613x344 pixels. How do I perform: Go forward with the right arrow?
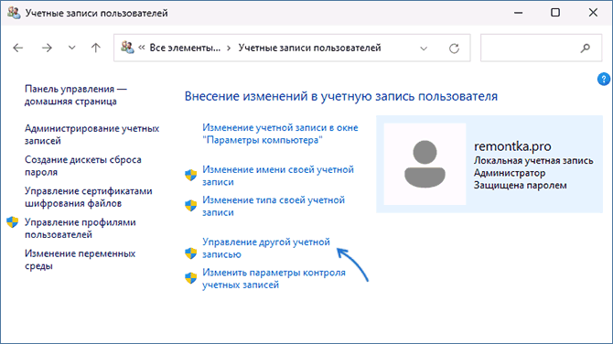pyautogui.click(x=47, y=48)
